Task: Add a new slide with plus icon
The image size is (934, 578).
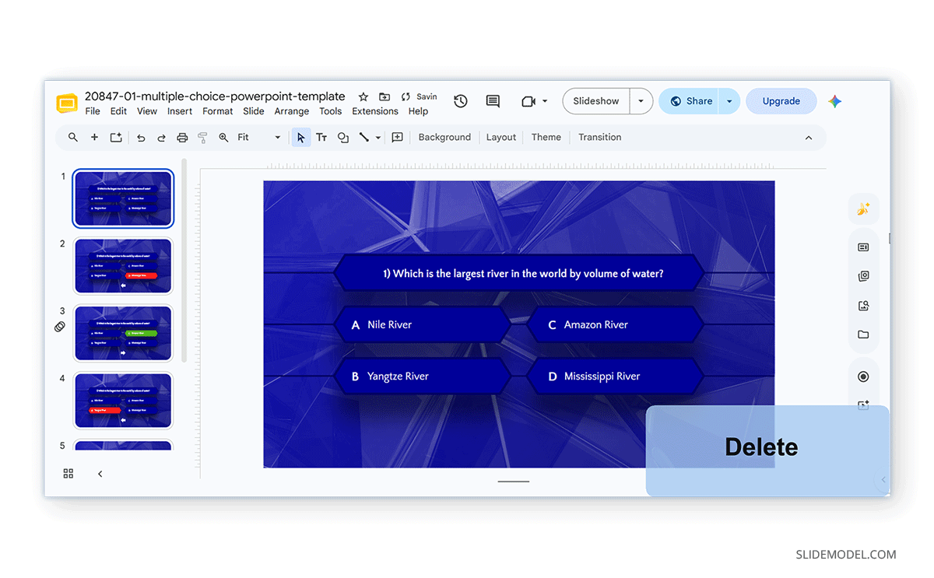Action: coord(94,138)
